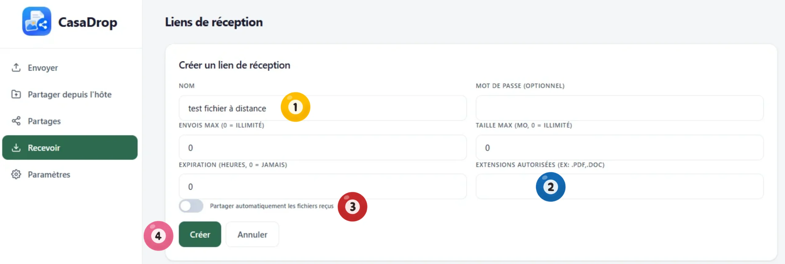
Task: Select the Taille max input field
Action: point(619,148)
